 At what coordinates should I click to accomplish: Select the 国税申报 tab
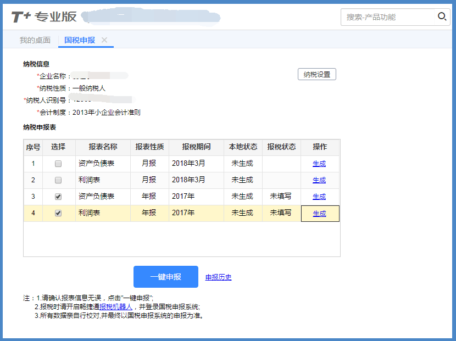[80, 40]
